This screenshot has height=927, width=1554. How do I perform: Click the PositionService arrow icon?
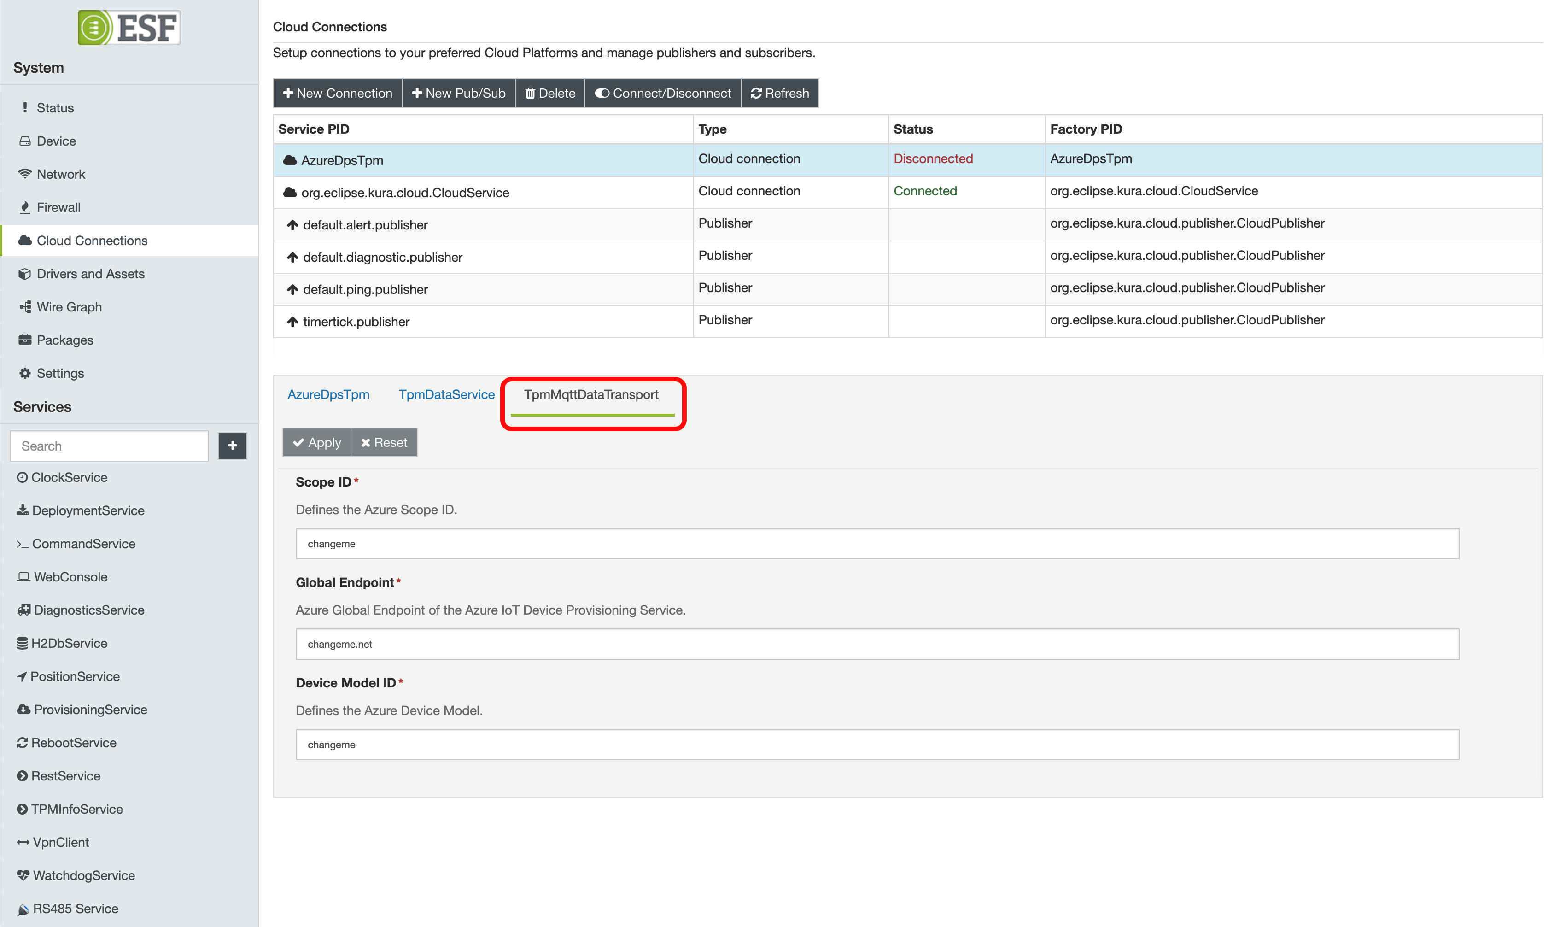tap(22, 676)
